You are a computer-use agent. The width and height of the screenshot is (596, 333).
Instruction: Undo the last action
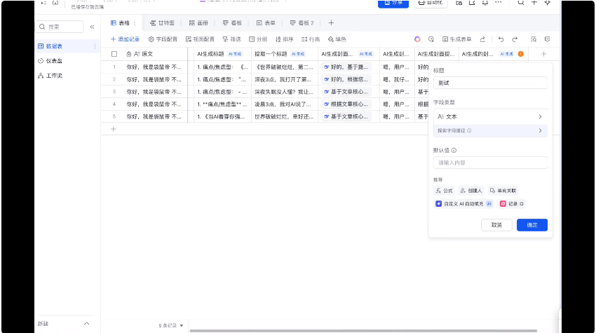pyautogui.click(x=501, y=39)
